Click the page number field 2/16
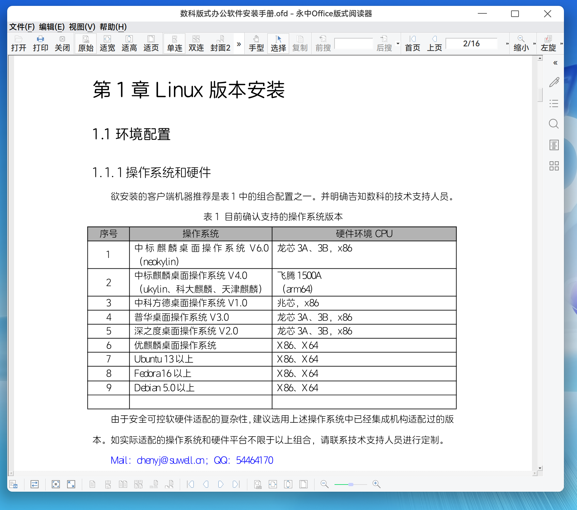Screen dimensions: 577x510 (472, 44)
